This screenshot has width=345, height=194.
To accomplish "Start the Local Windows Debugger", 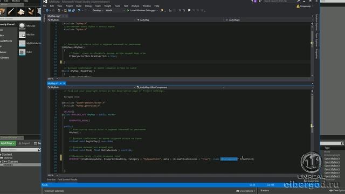I will (142, 10).
